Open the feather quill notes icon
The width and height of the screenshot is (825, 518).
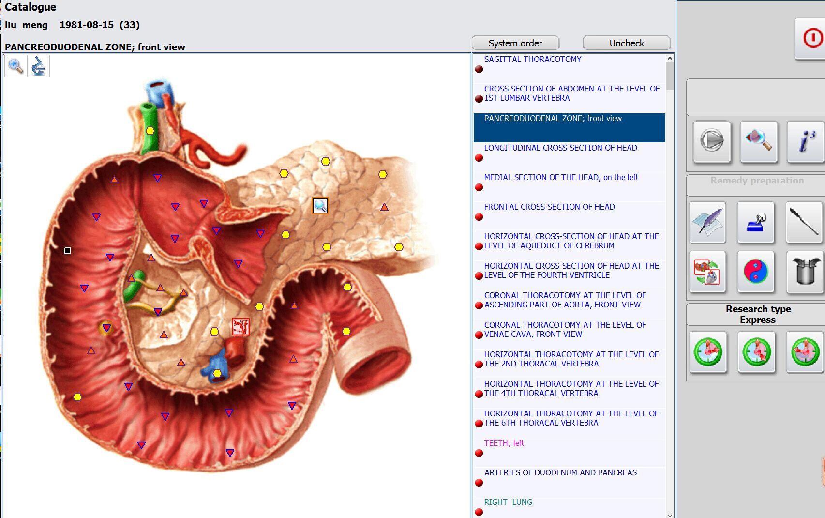(x=707, y=222)
